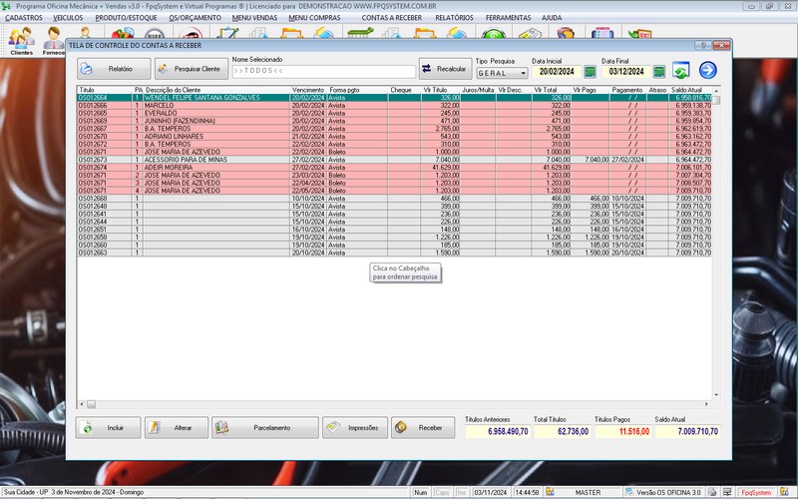The height and width of the screenshot is (499, 798).
Task: Click the Impressões button
Action: [355, 428]
